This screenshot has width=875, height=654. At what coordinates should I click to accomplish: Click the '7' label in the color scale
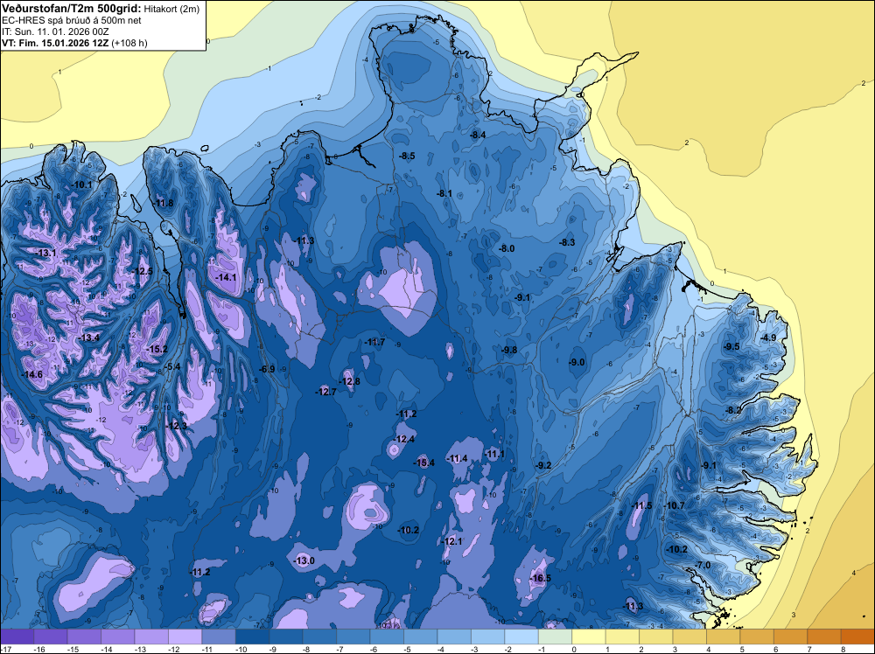pyautogui.click(x=809, y=649)
